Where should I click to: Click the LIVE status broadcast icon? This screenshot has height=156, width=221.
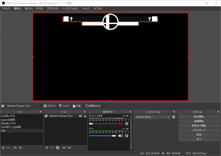[142, 153]
